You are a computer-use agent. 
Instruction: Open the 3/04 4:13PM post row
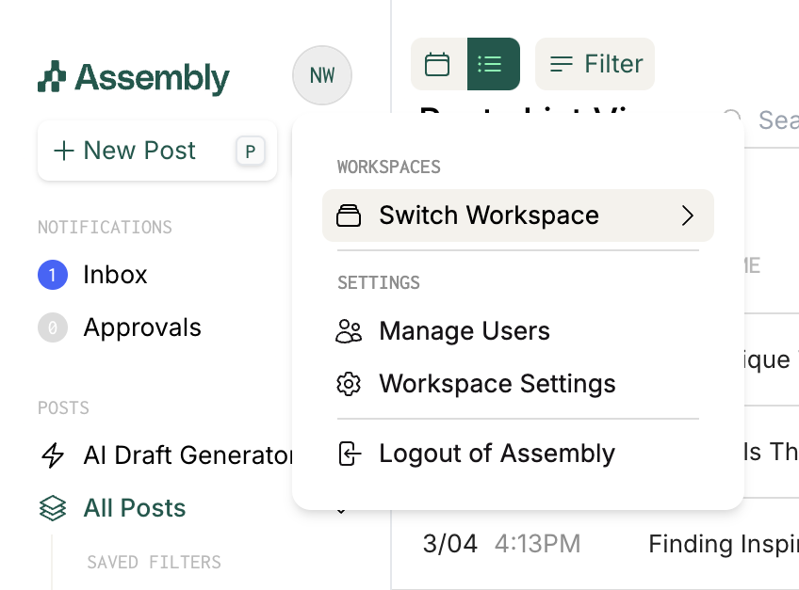coord(603,544)
